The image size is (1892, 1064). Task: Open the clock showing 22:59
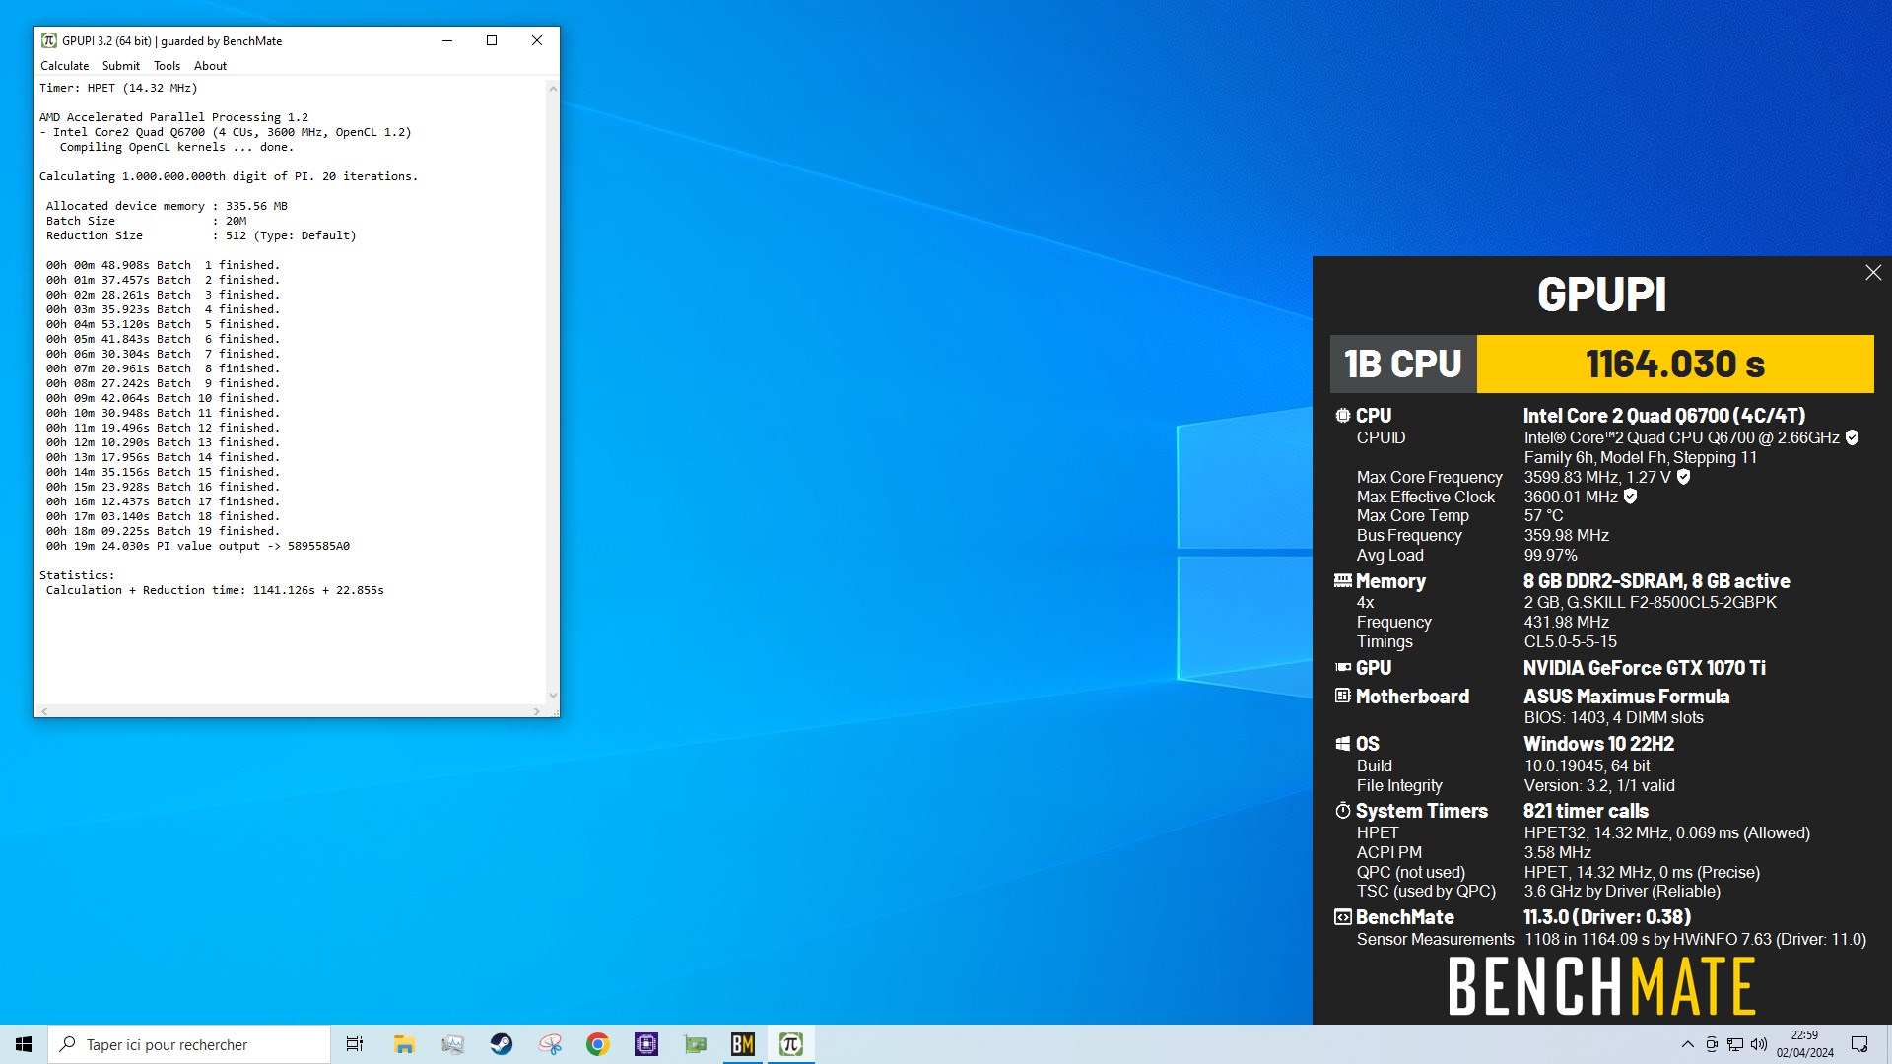[x=1805, y=1044]
